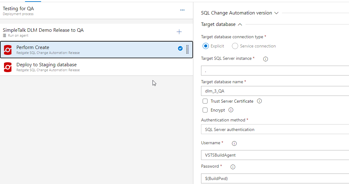The height and width of the screenshot is (184, 349).
Task: Open the Authentication method dropdown
Action: [x=275, y=129]
